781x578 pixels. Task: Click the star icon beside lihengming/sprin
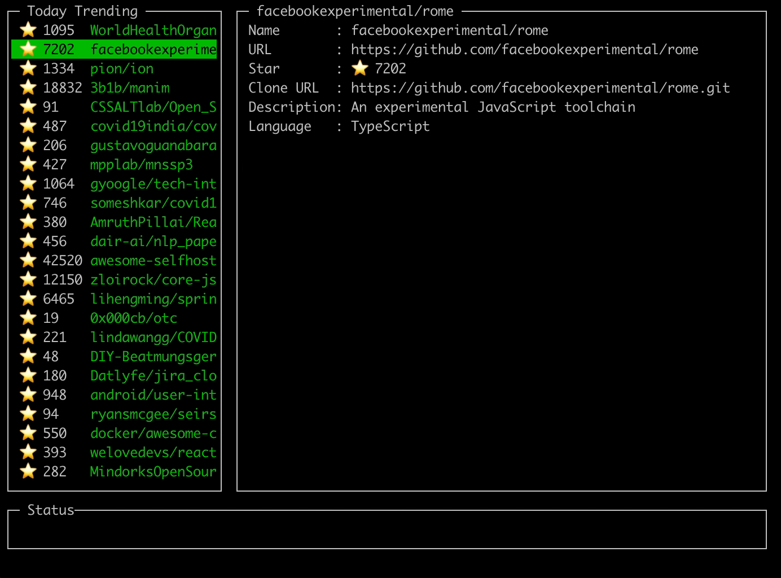tap(28, 299)
